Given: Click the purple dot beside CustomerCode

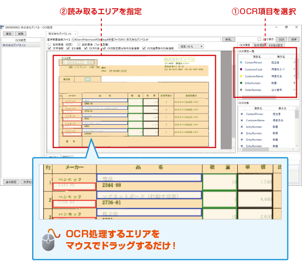Looking at the screenshot, I should 241,69.
